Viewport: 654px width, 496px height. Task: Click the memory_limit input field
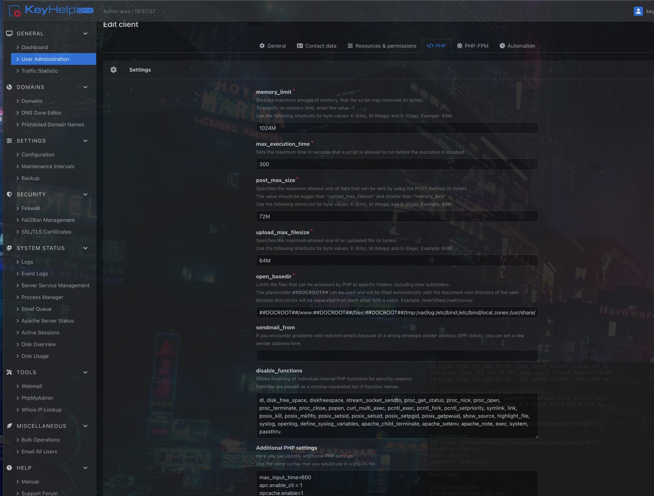click(x=397, y=128)
